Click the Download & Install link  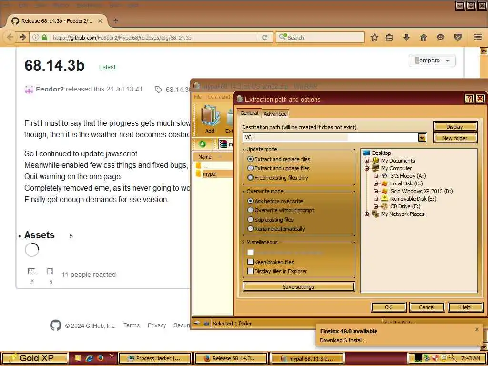(x=343, y=340)
